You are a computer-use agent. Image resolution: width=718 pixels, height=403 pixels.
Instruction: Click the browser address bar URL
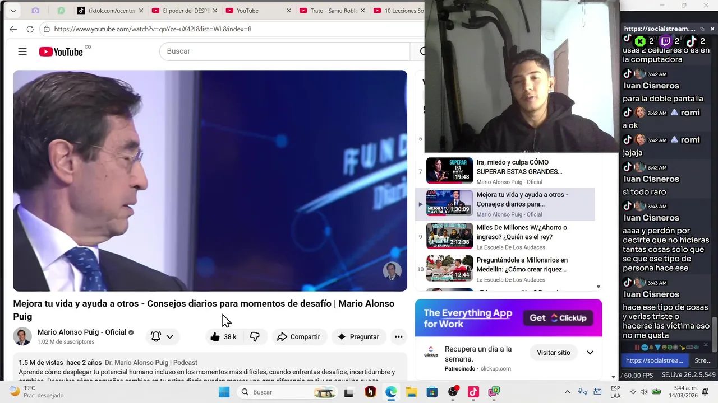point(153,29)
